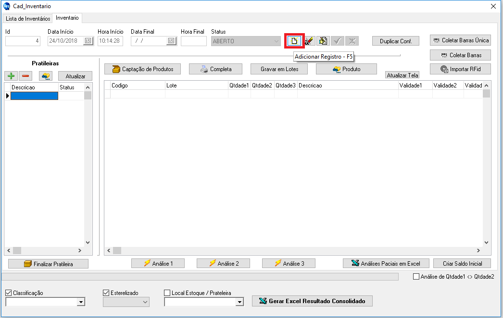Click the product grid horizontal scrollbar right arrow
The height and width of the screenshot is (318, 503).
tap(478, 250)
